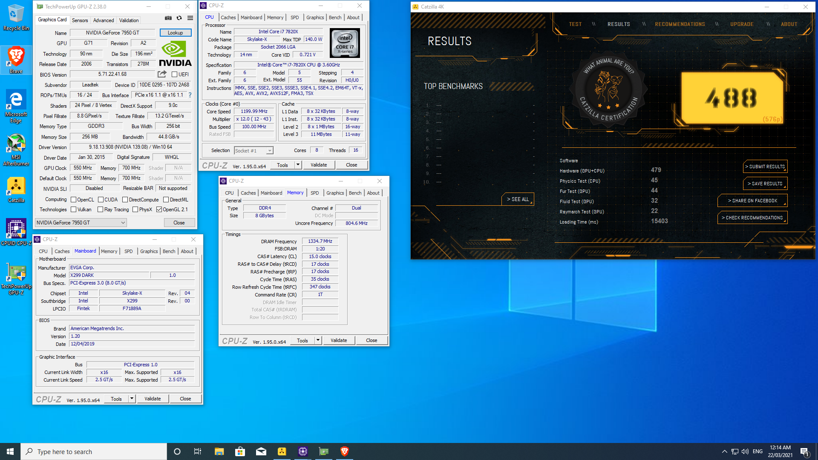Viewport: 818px width, 460px height.
Task: Open Caches tab in top CPU-Z window
Action: (x=228, y=17)
